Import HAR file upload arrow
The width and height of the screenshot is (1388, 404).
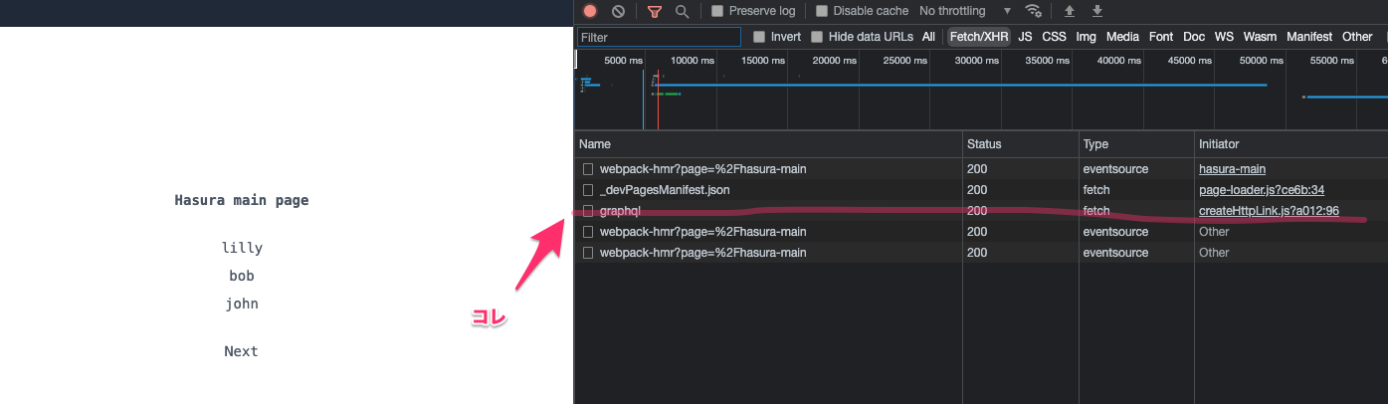pyautogui.click(x=1070, y=11)
